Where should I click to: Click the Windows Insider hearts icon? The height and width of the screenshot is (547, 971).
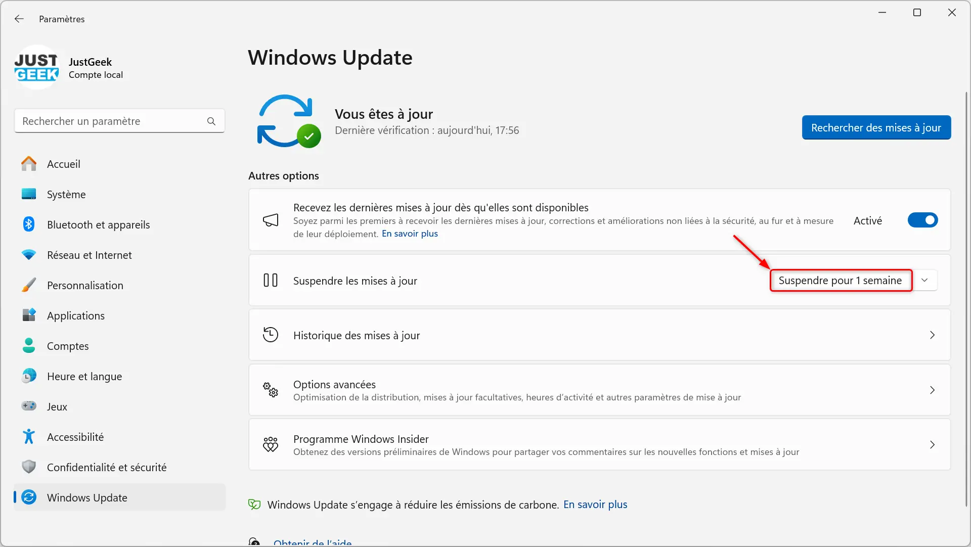[271, 444]
